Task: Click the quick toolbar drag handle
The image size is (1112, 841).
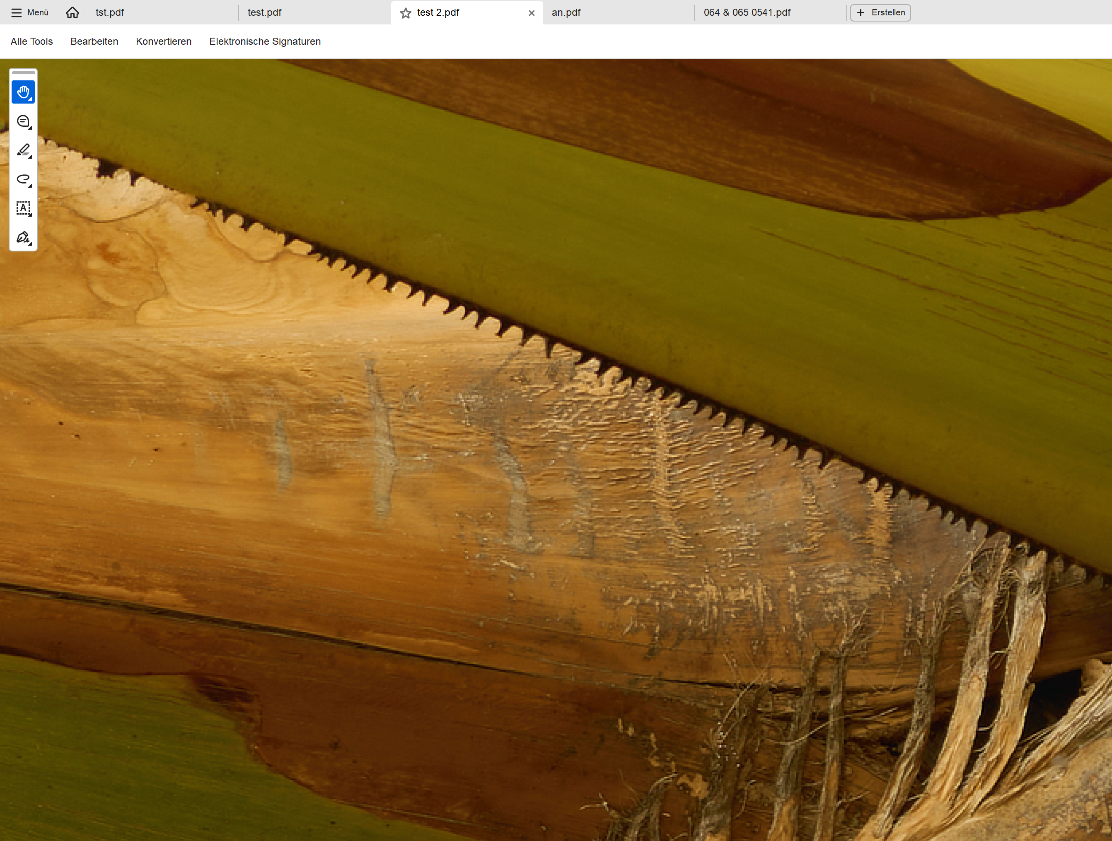Action: pyautogui.click(x=23, y=73)
